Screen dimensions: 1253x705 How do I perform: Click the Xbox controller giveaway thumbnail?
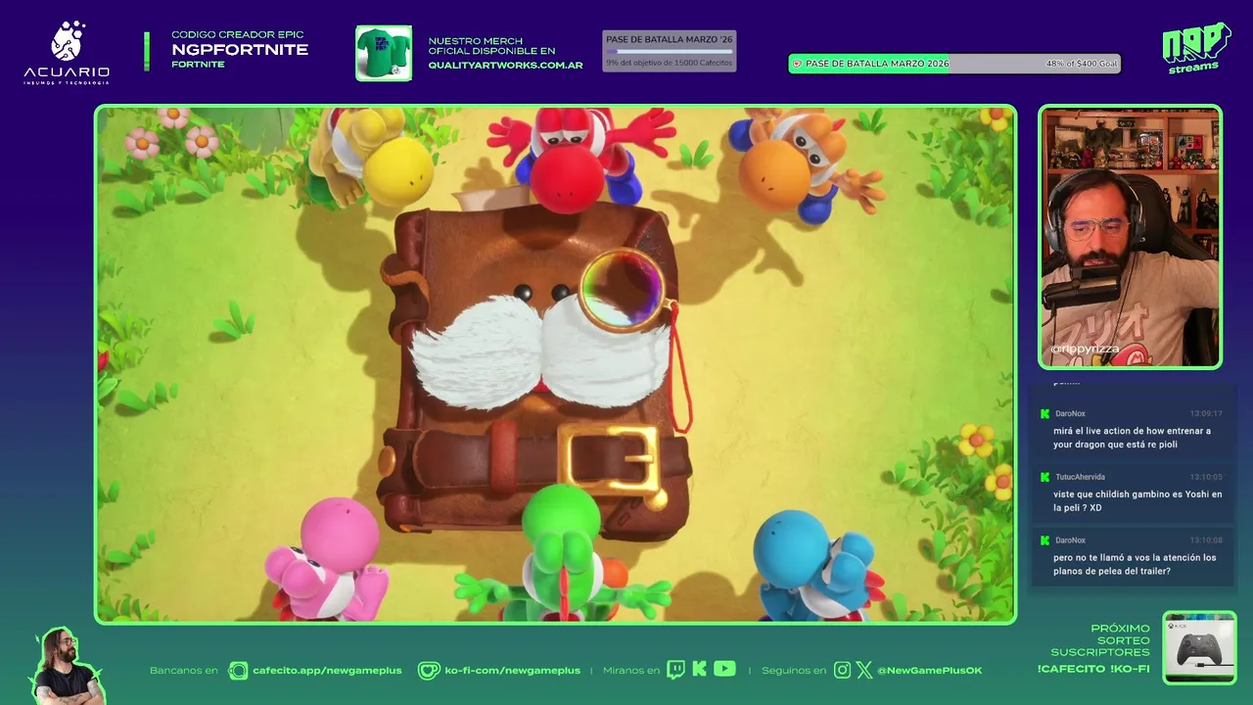(x=1199, y=647)
